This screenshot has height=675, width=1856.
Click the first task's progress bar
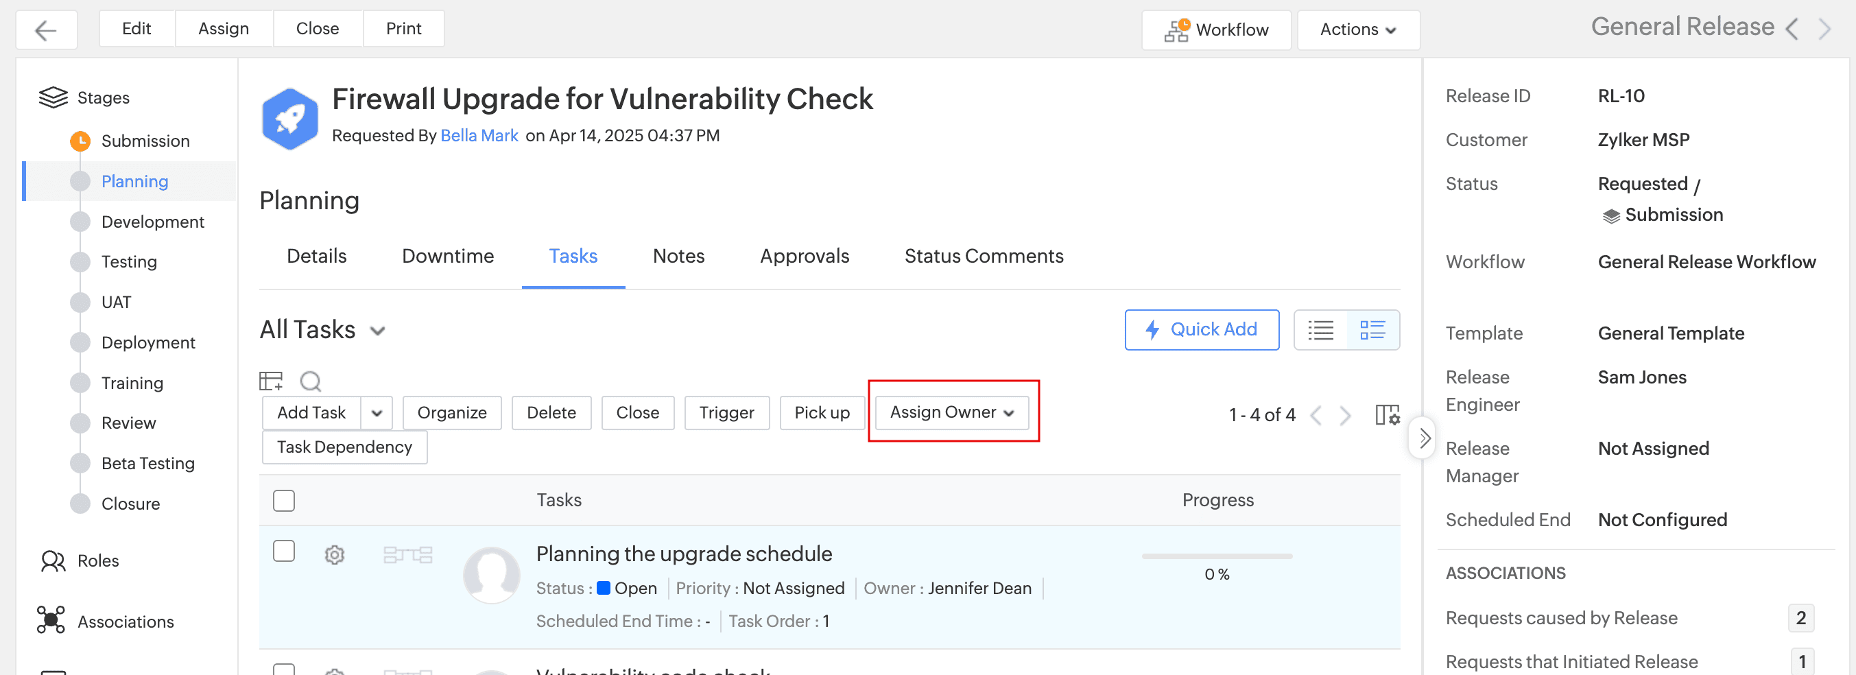pyautogui.click(x=1216, y=556)
